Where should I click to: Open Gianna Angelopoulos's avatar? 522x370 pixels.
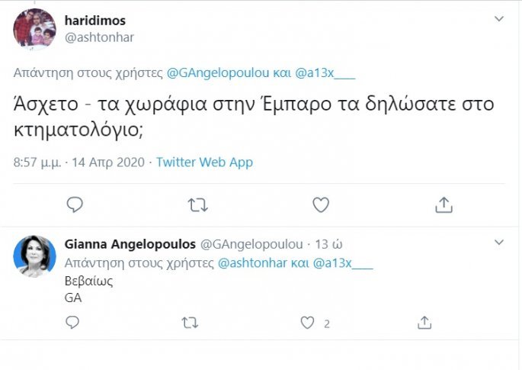(x=35, y=256)
